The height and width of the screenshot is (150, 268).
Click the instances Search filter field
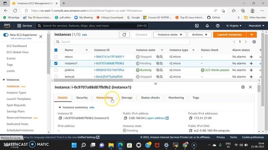pos(122,42)
